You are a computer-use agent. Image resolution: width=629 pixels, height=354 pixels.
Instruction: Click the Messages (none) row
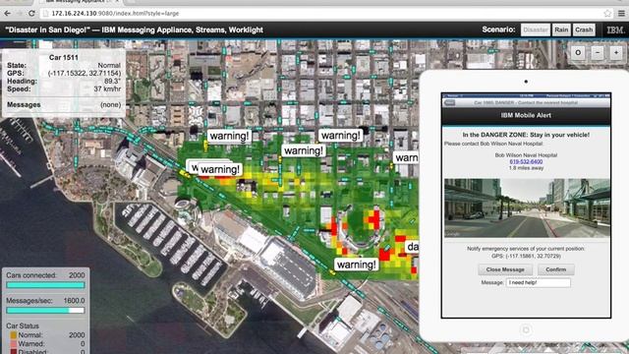[64, 105]
